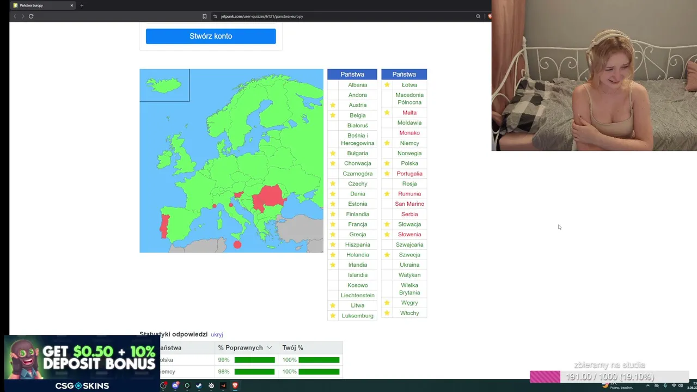The image size is (697, 392).
Task: Click the star next to Francja
Action: (333, 224)
